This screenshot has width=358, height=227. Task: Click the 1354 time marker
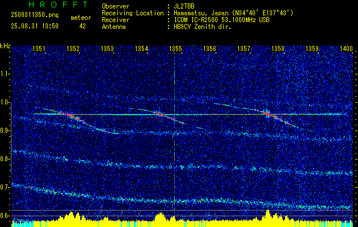click(141, 48)
